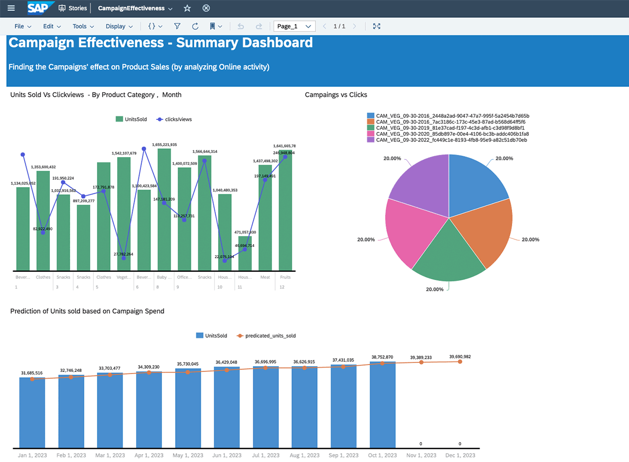Mark story as favorite with star icon
The image size is (629, 462).
187,8
